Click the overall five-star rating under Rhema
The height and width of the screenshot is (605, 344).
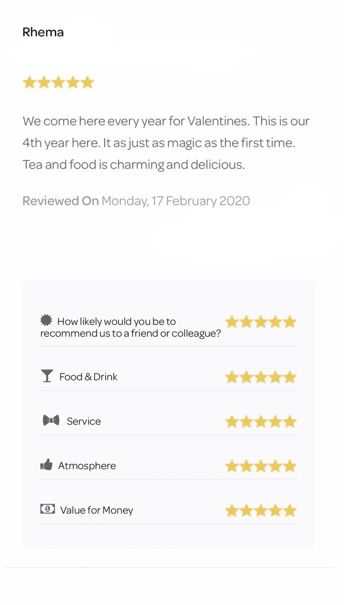point(58,82)
